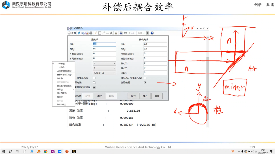Click the save window icon
This screenshot has width=275, height=154.
87,33
